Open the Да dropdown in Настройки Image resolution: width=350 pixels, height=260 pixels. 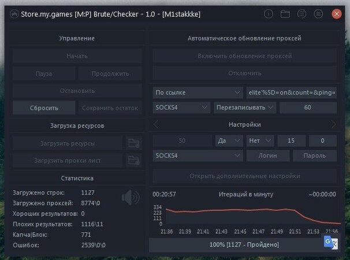229,141
